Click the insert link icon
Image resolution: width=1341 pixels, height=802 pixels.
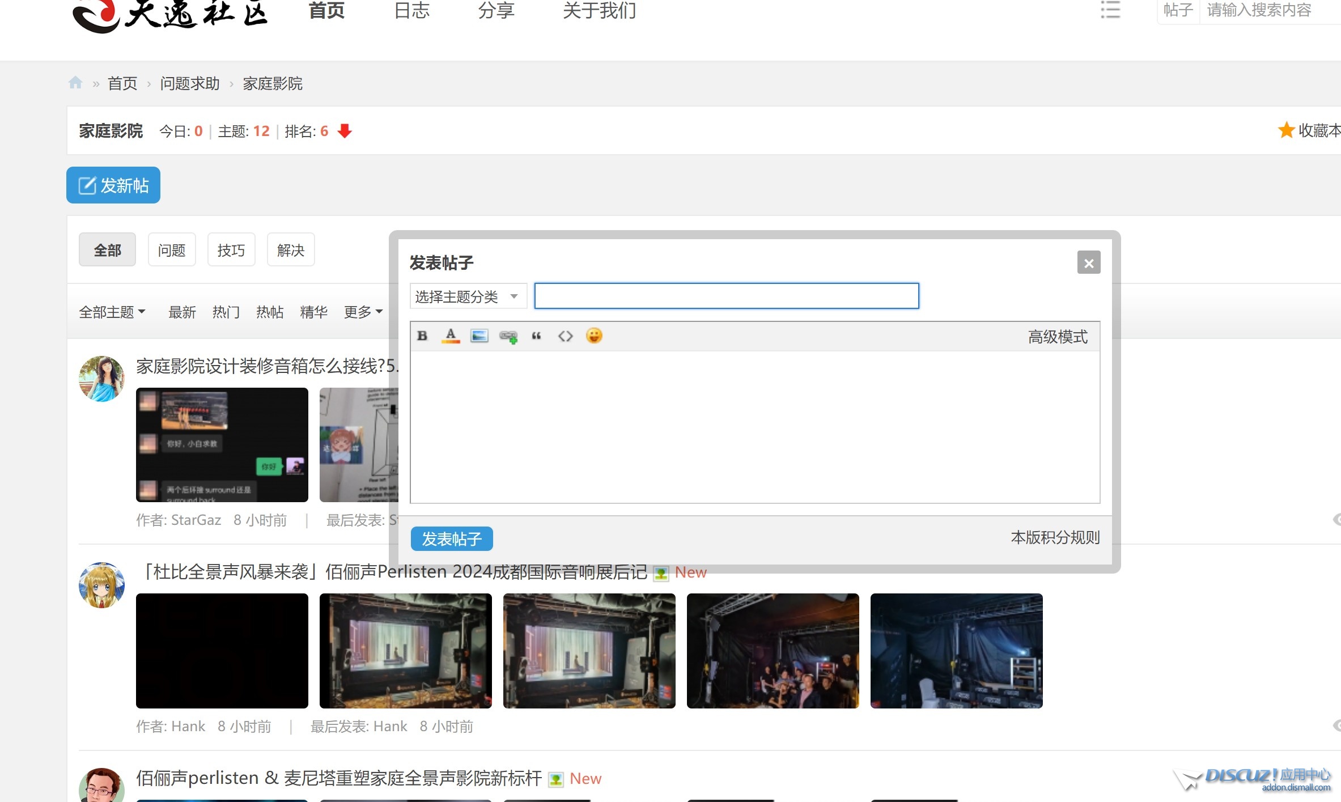(x=508, y=337)
